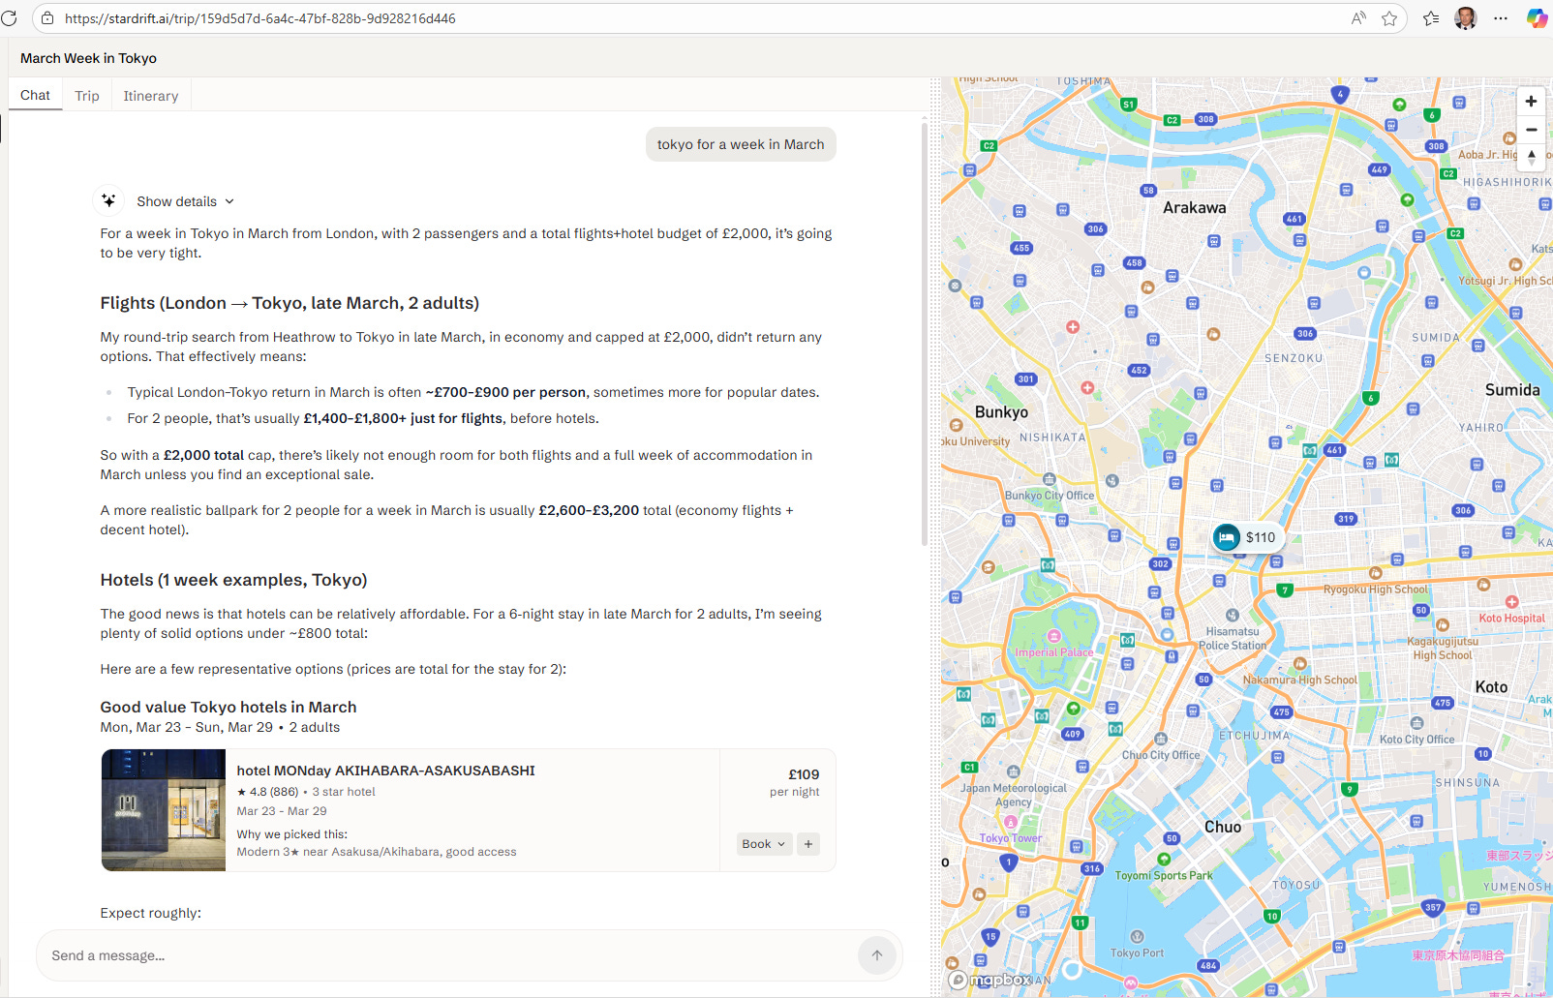Open the Itinerary tab
Screen dimensions: 1553x998
(151, 96)
